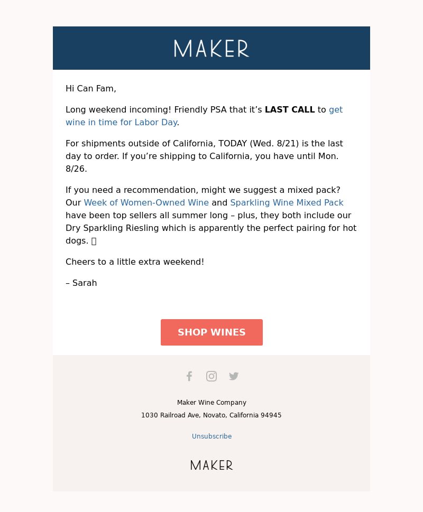Click the 1030 Railroad Ave address line
The width and height of the screenshot is (423, 512).
211,415
